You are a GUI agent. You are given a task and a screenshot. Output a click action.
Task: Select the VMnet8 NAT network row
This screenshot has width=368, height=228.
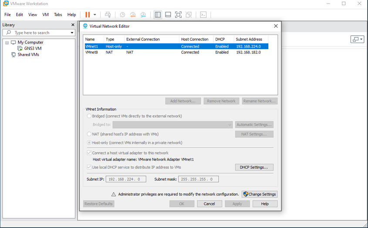pos(176,52)
